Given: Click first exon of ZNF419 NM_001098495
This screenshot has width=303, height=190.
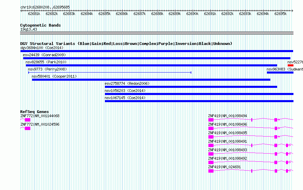Looking at the screenshot, I should [x=211, y=137].
